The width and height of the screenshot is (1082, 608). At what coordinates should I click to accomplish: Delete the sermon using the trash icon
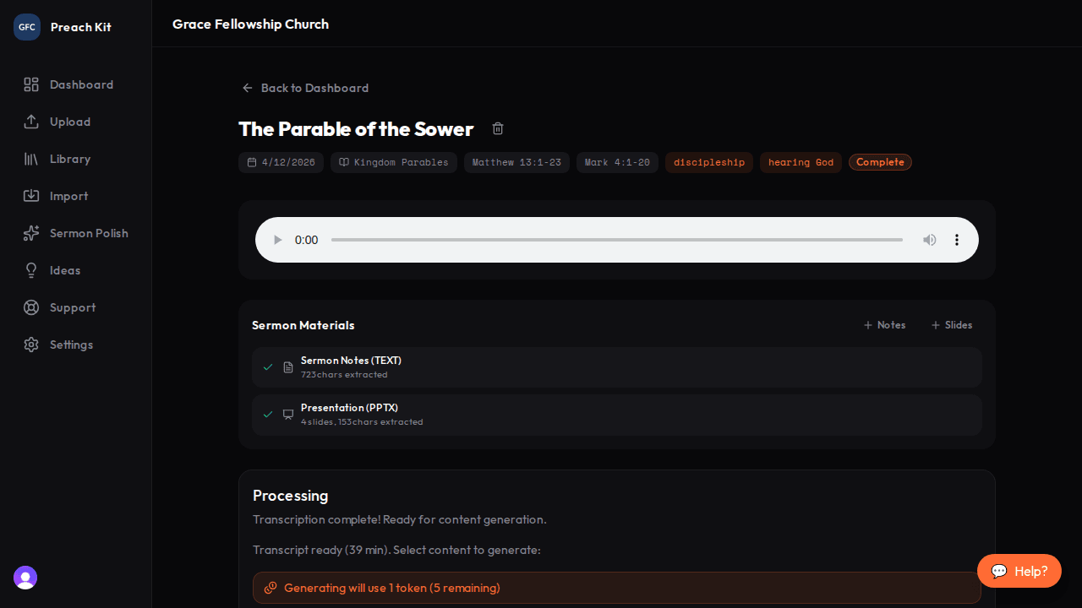pos(497,128)
